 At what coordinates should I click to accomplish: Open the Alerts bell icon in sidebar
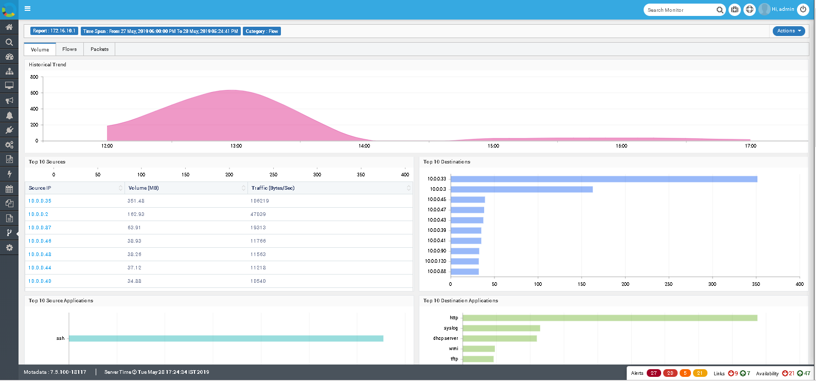(9, 115)
